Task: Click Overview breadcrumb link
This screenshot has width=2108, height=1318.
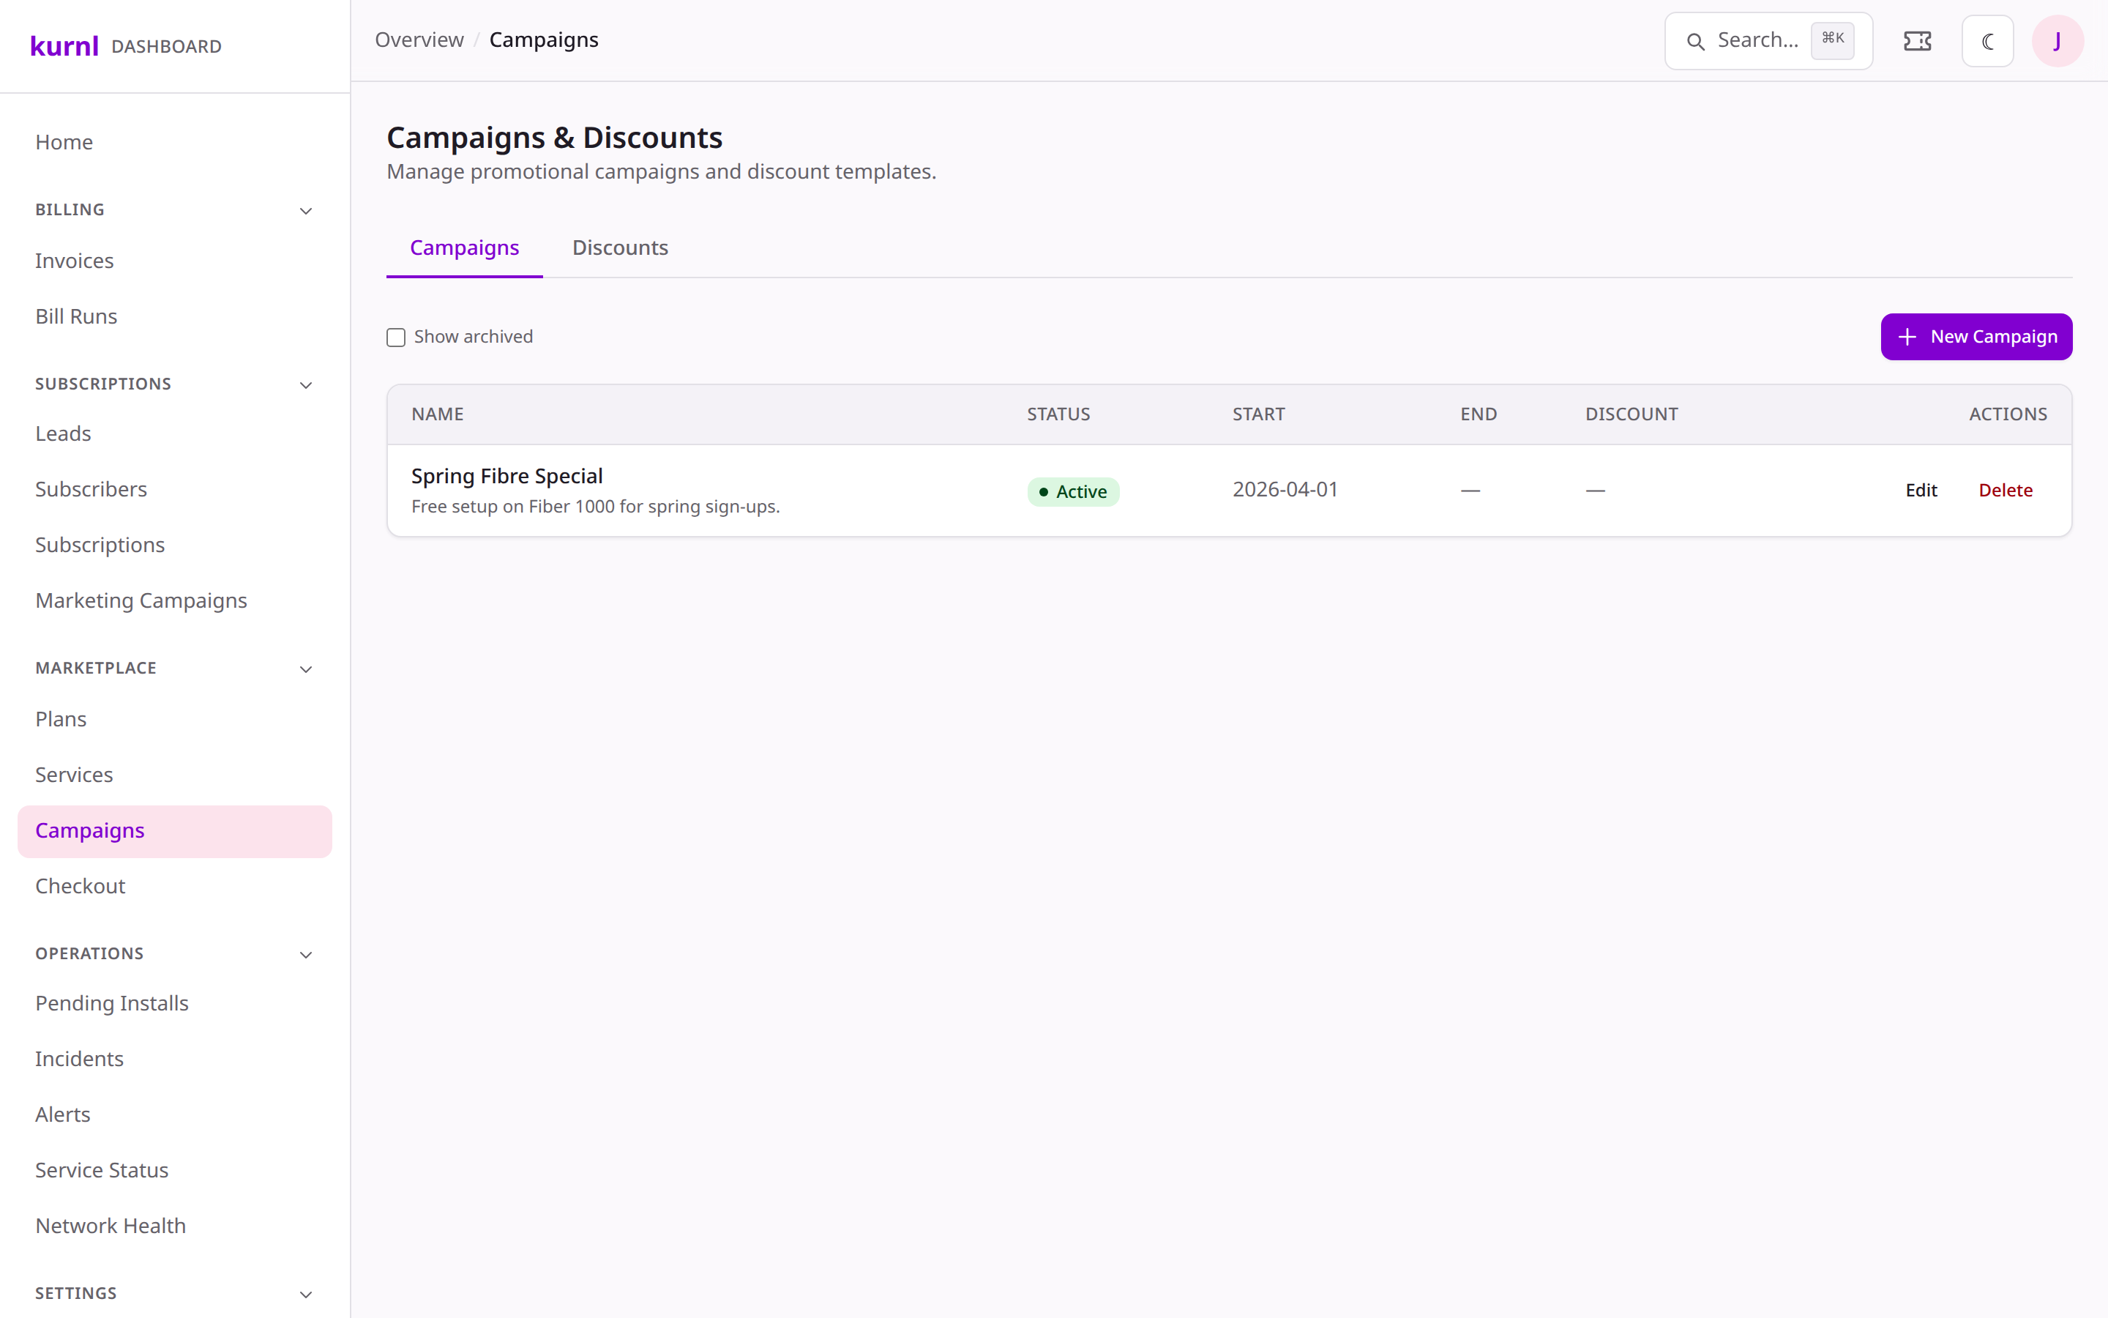Action: (419, 40)
